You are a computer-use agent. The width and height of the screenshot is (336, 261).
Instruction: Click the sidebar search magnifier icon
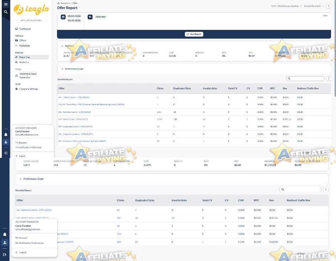click(x=6, y=12)
